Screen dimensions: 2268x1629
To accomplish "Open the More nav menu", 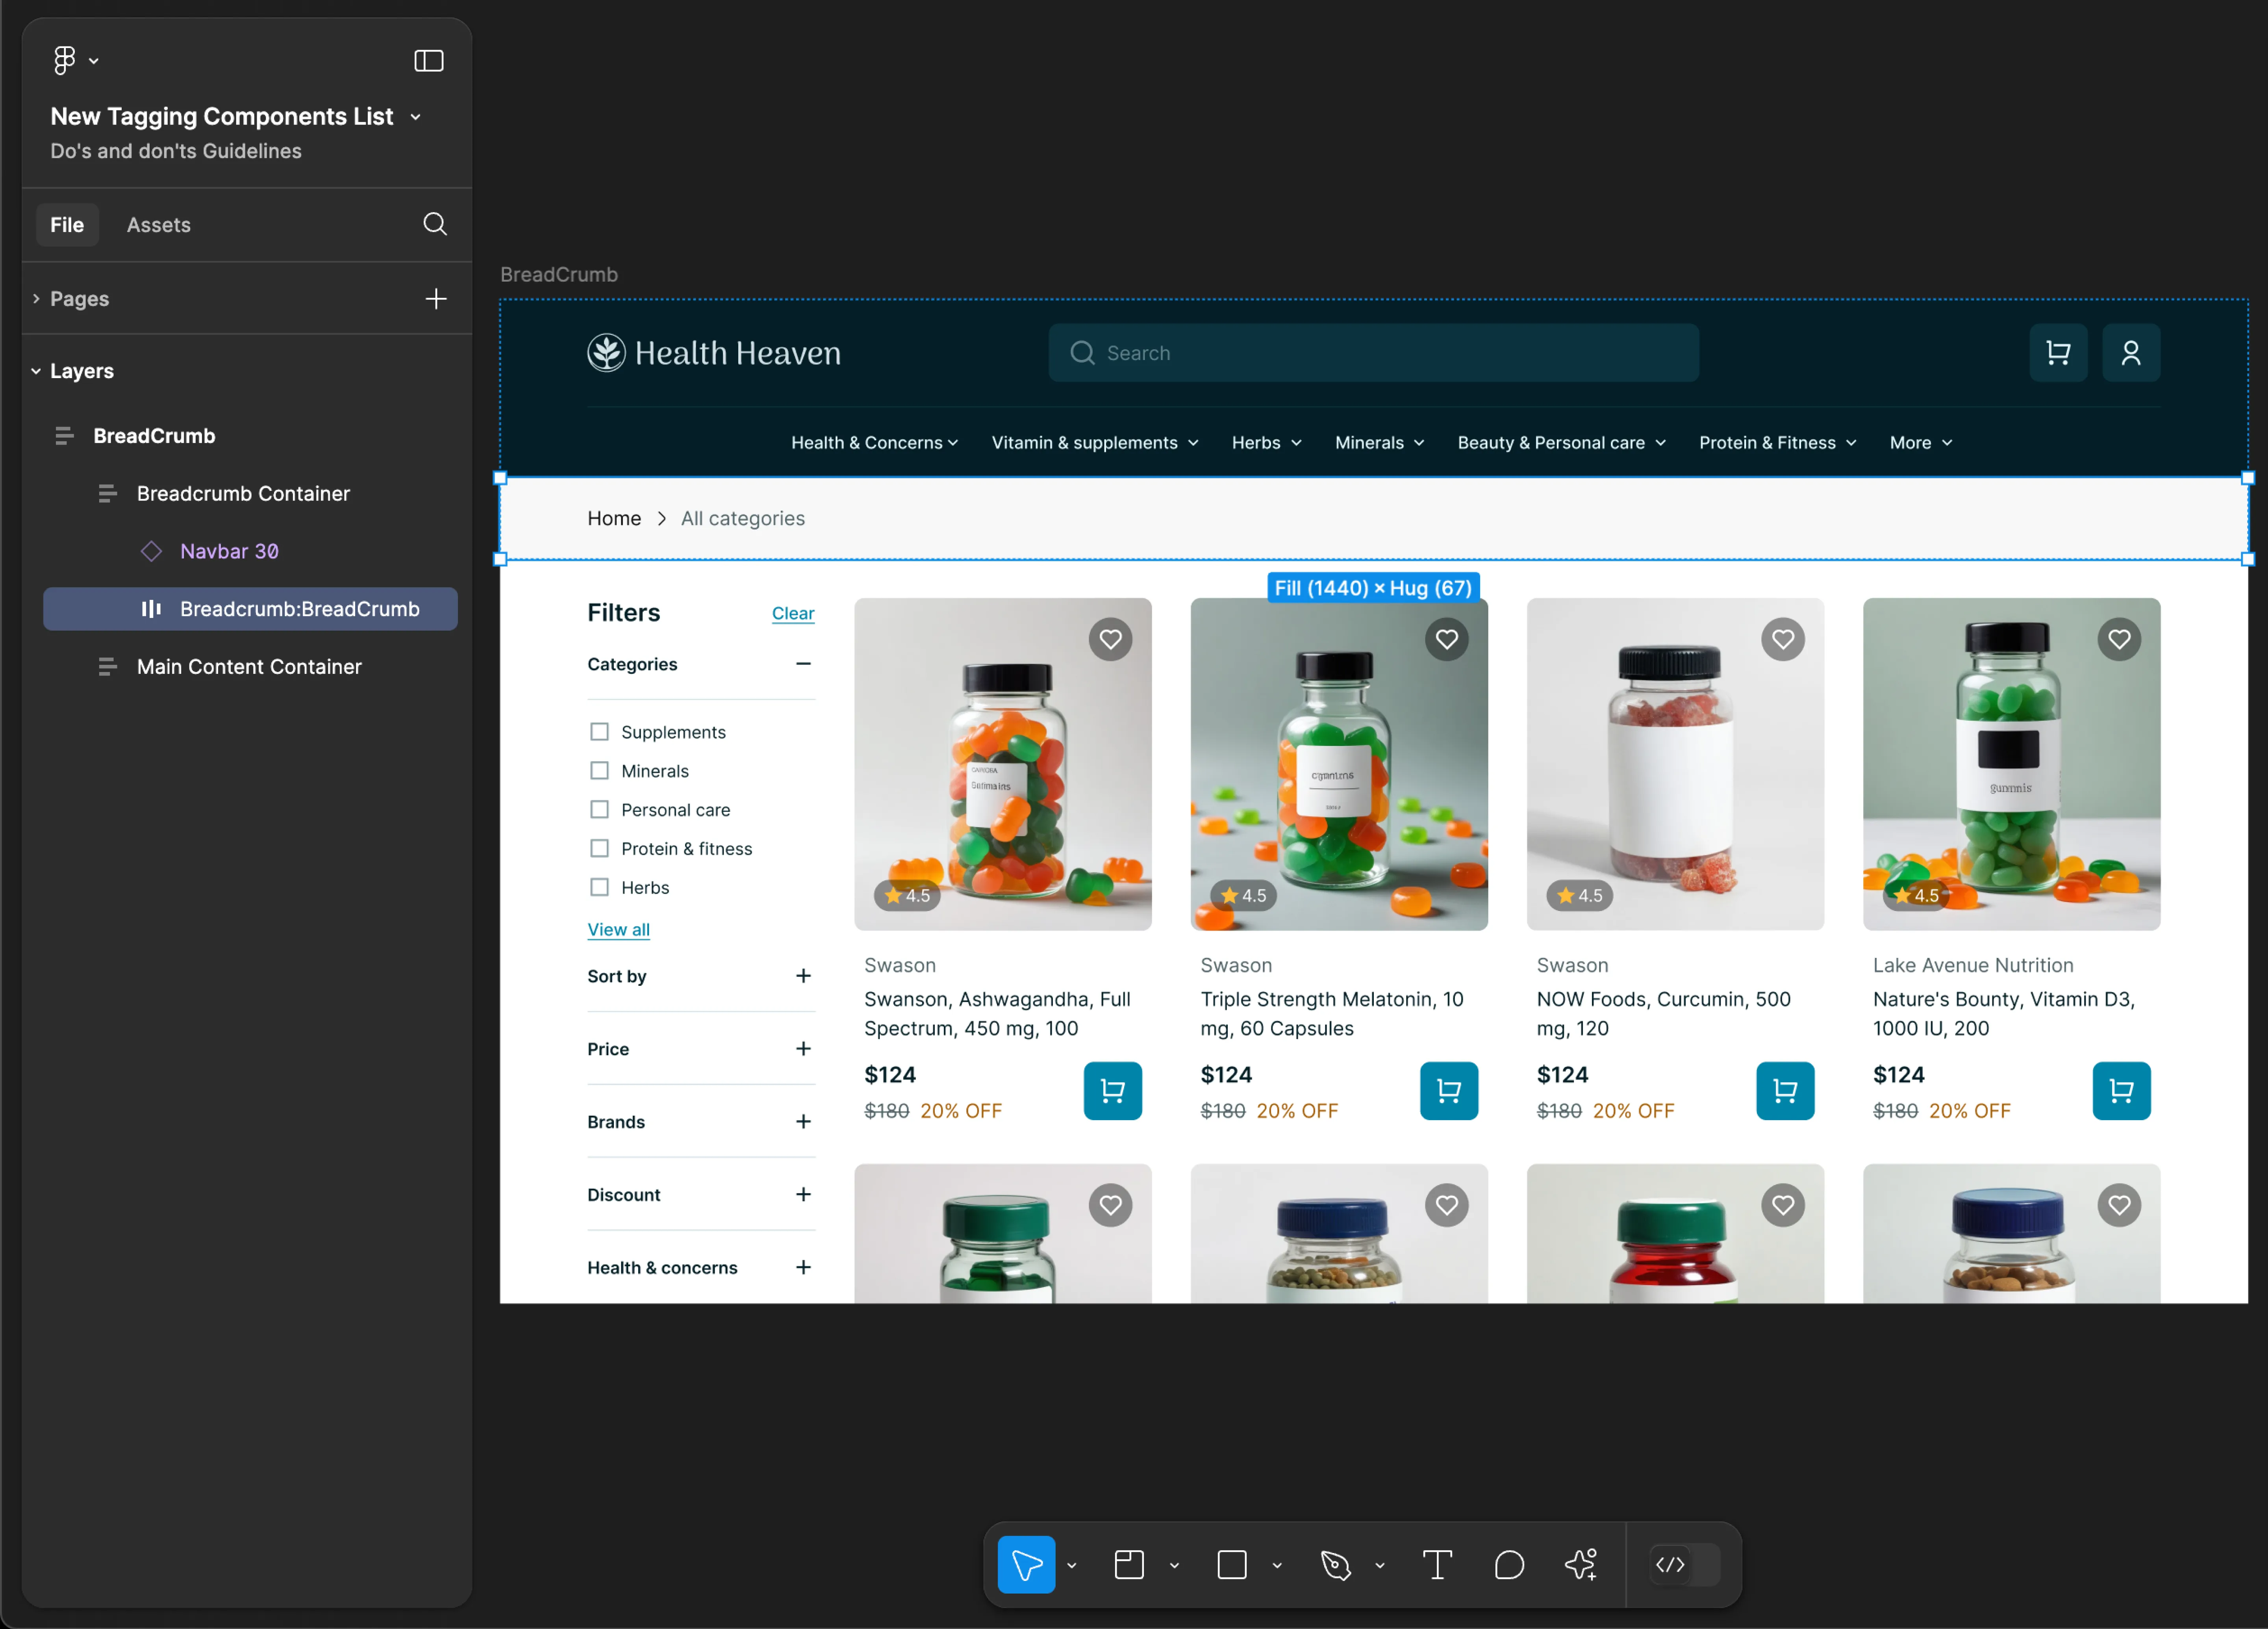I will tap(1921, 443).
